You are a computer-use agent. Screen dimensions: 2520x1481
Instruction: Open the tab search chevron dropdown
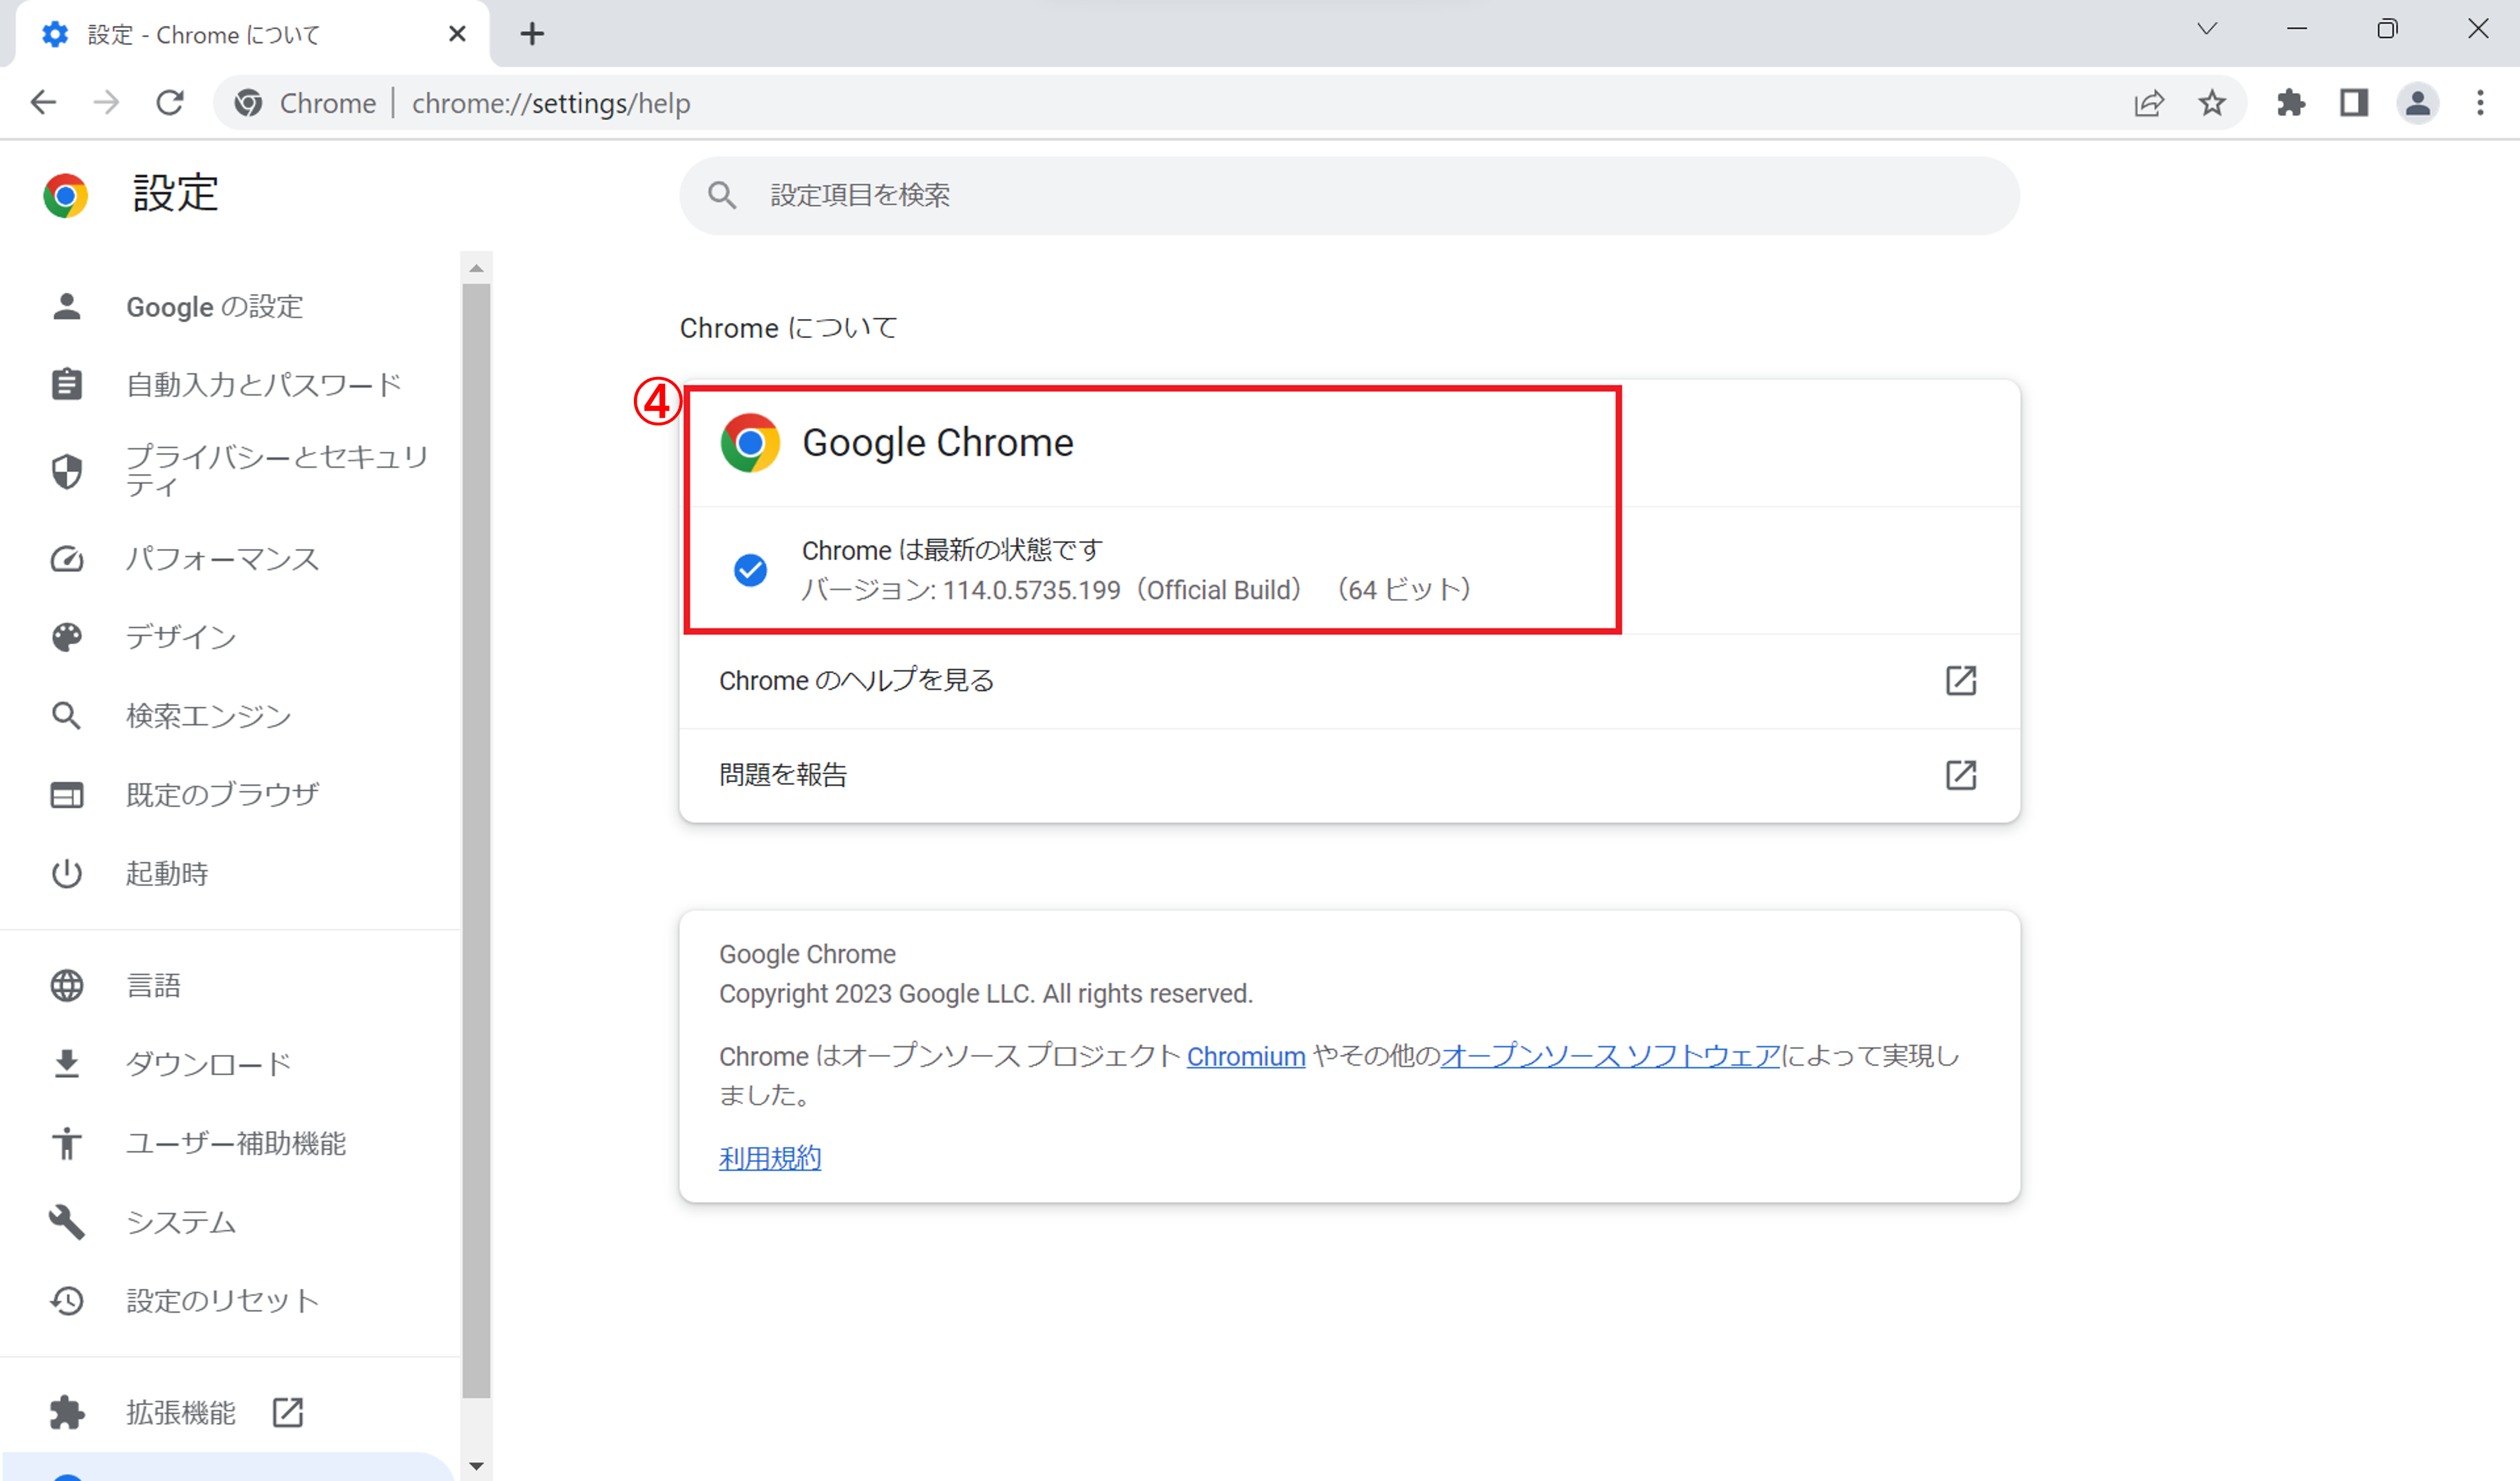(x=2207, y=29)
